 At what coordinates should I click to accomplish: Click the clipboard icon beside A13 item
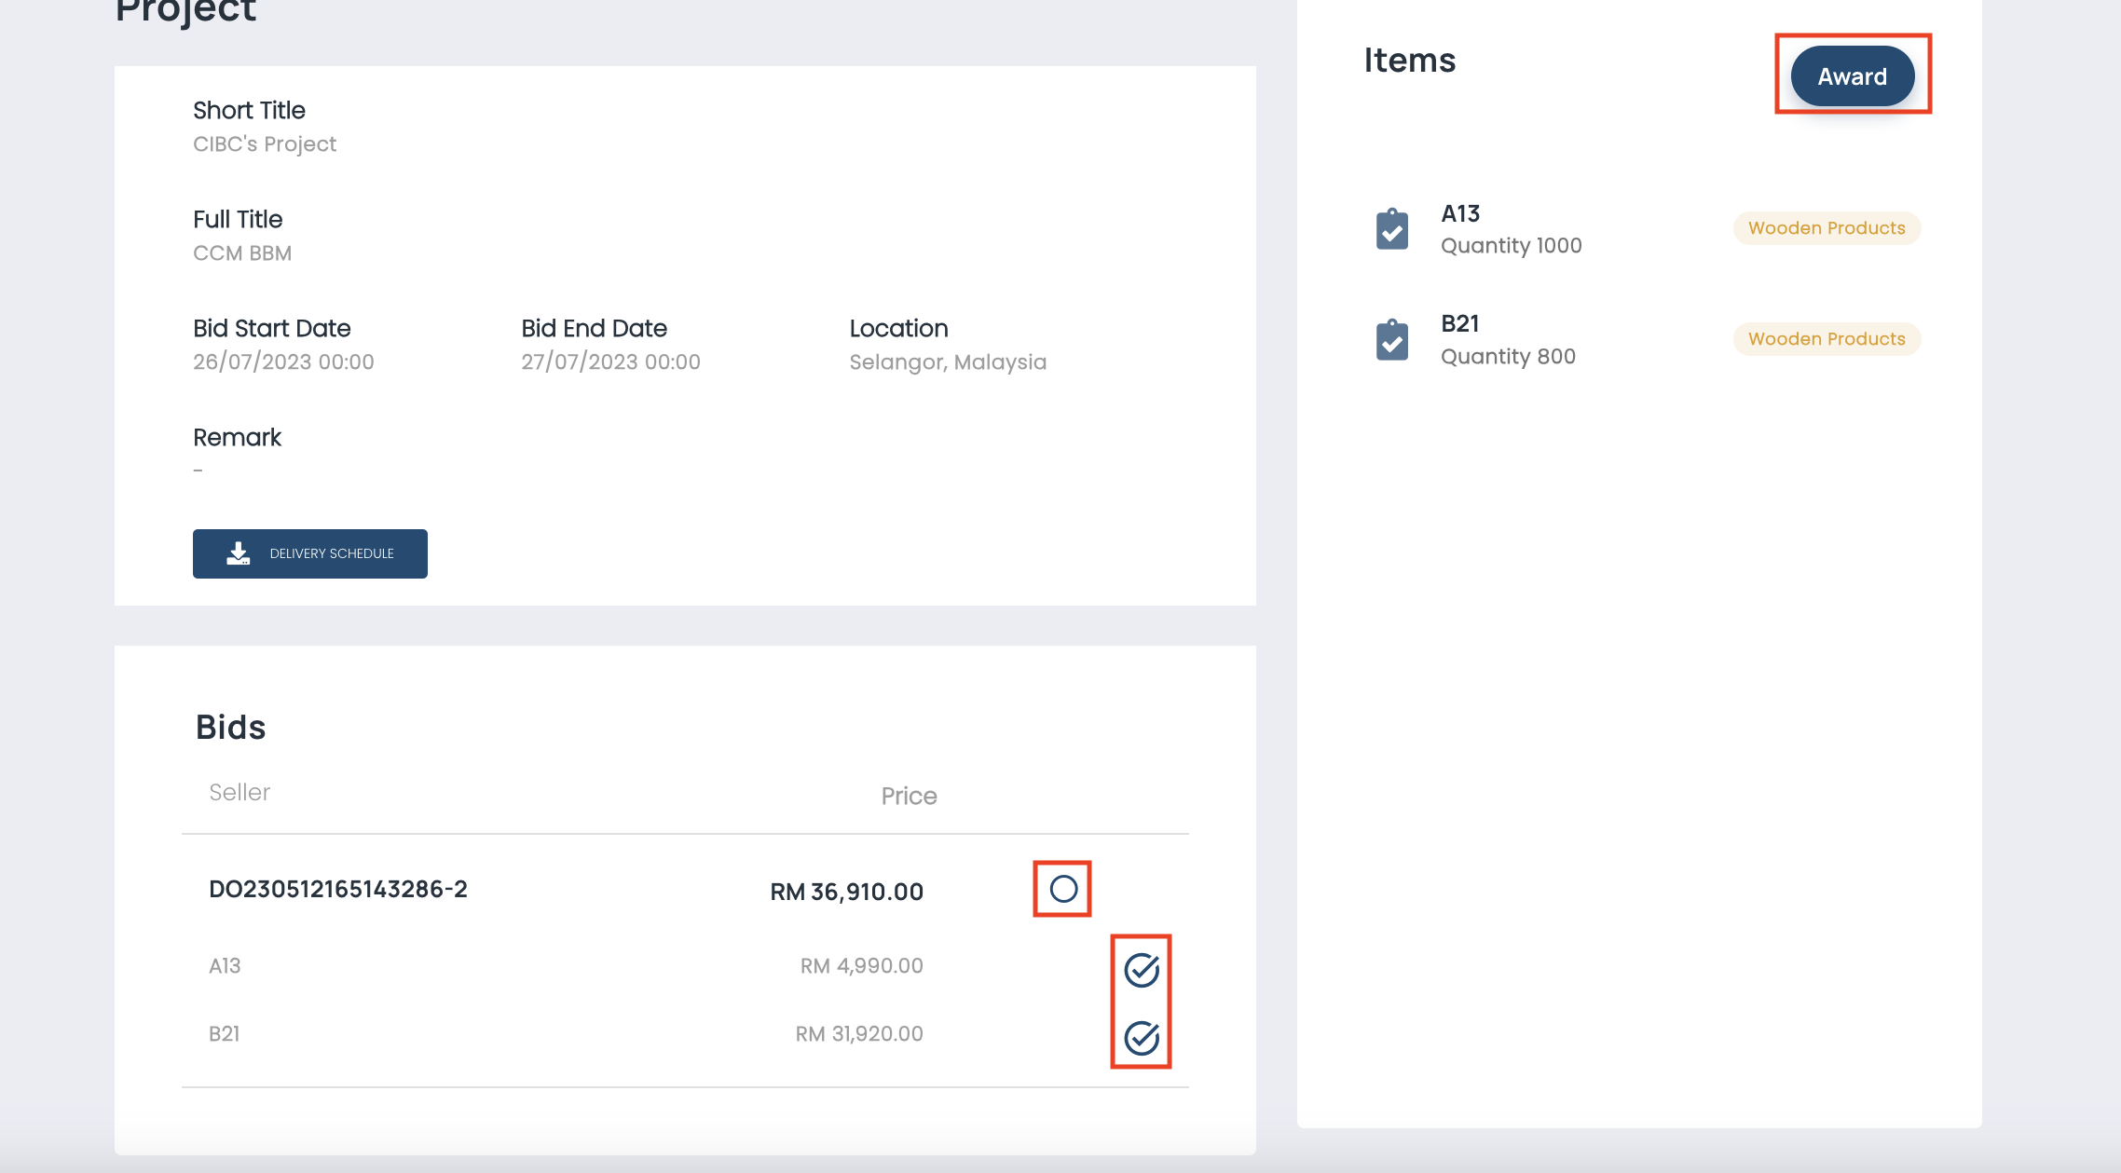click(x=1392, y=229)
